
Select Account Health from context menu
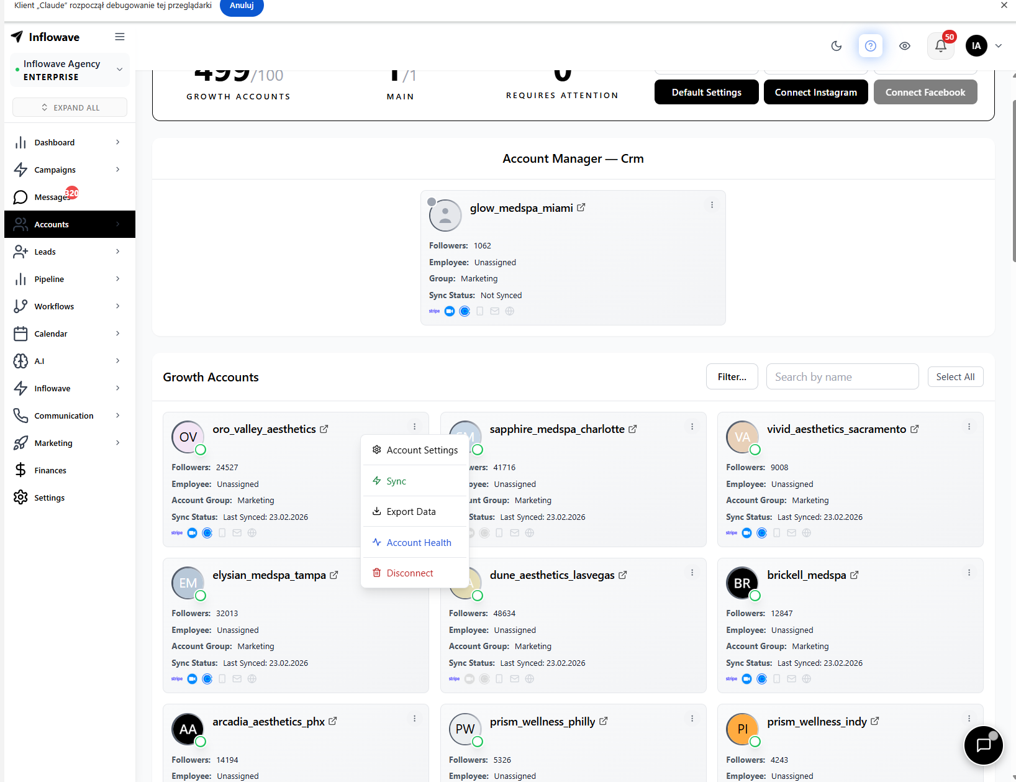click(419, 543)
